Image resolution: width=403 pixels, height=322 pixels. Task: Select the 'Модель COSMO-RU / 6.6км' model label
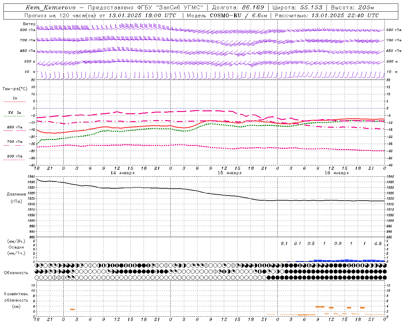pos(228,15)
